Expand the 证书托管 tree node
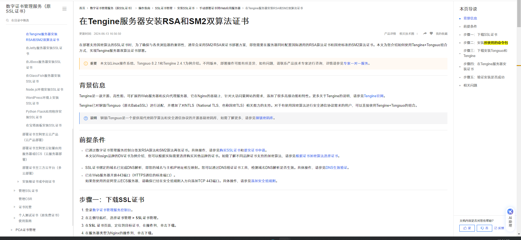 coord(14,207)
